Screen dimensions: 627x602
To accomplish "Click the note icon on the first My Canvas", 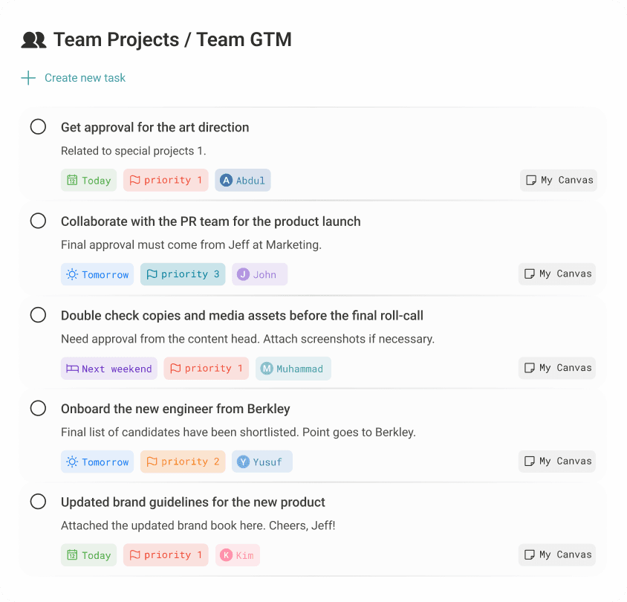I will (530, 181).
